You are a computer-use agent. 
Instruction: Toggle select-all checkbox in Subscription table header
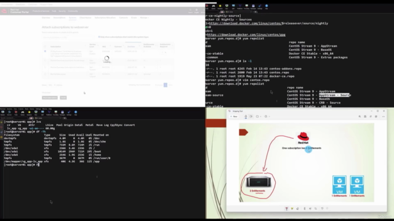point(45,47)
